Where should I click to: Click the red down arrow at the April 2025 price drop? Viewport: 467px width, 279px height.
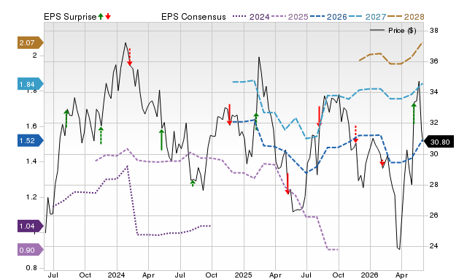pos(287,184)
